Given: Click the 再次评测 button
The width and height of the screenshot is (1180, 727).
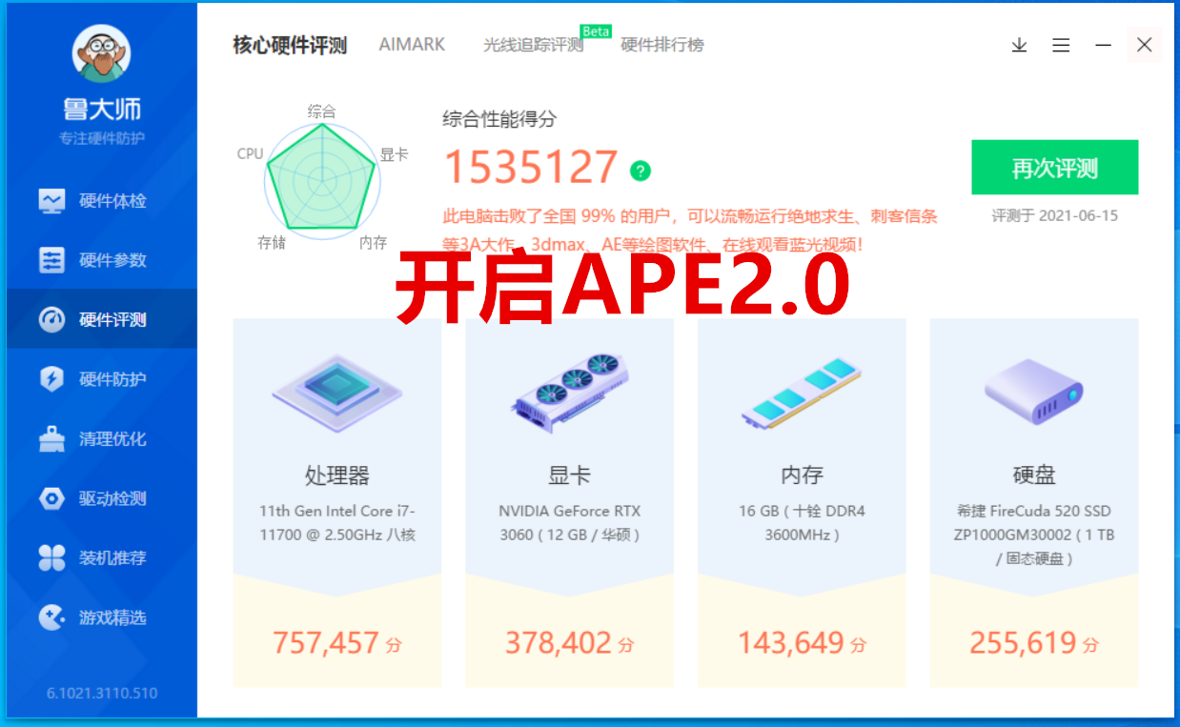Looking at the screenshot, I should click(1055, 168).
